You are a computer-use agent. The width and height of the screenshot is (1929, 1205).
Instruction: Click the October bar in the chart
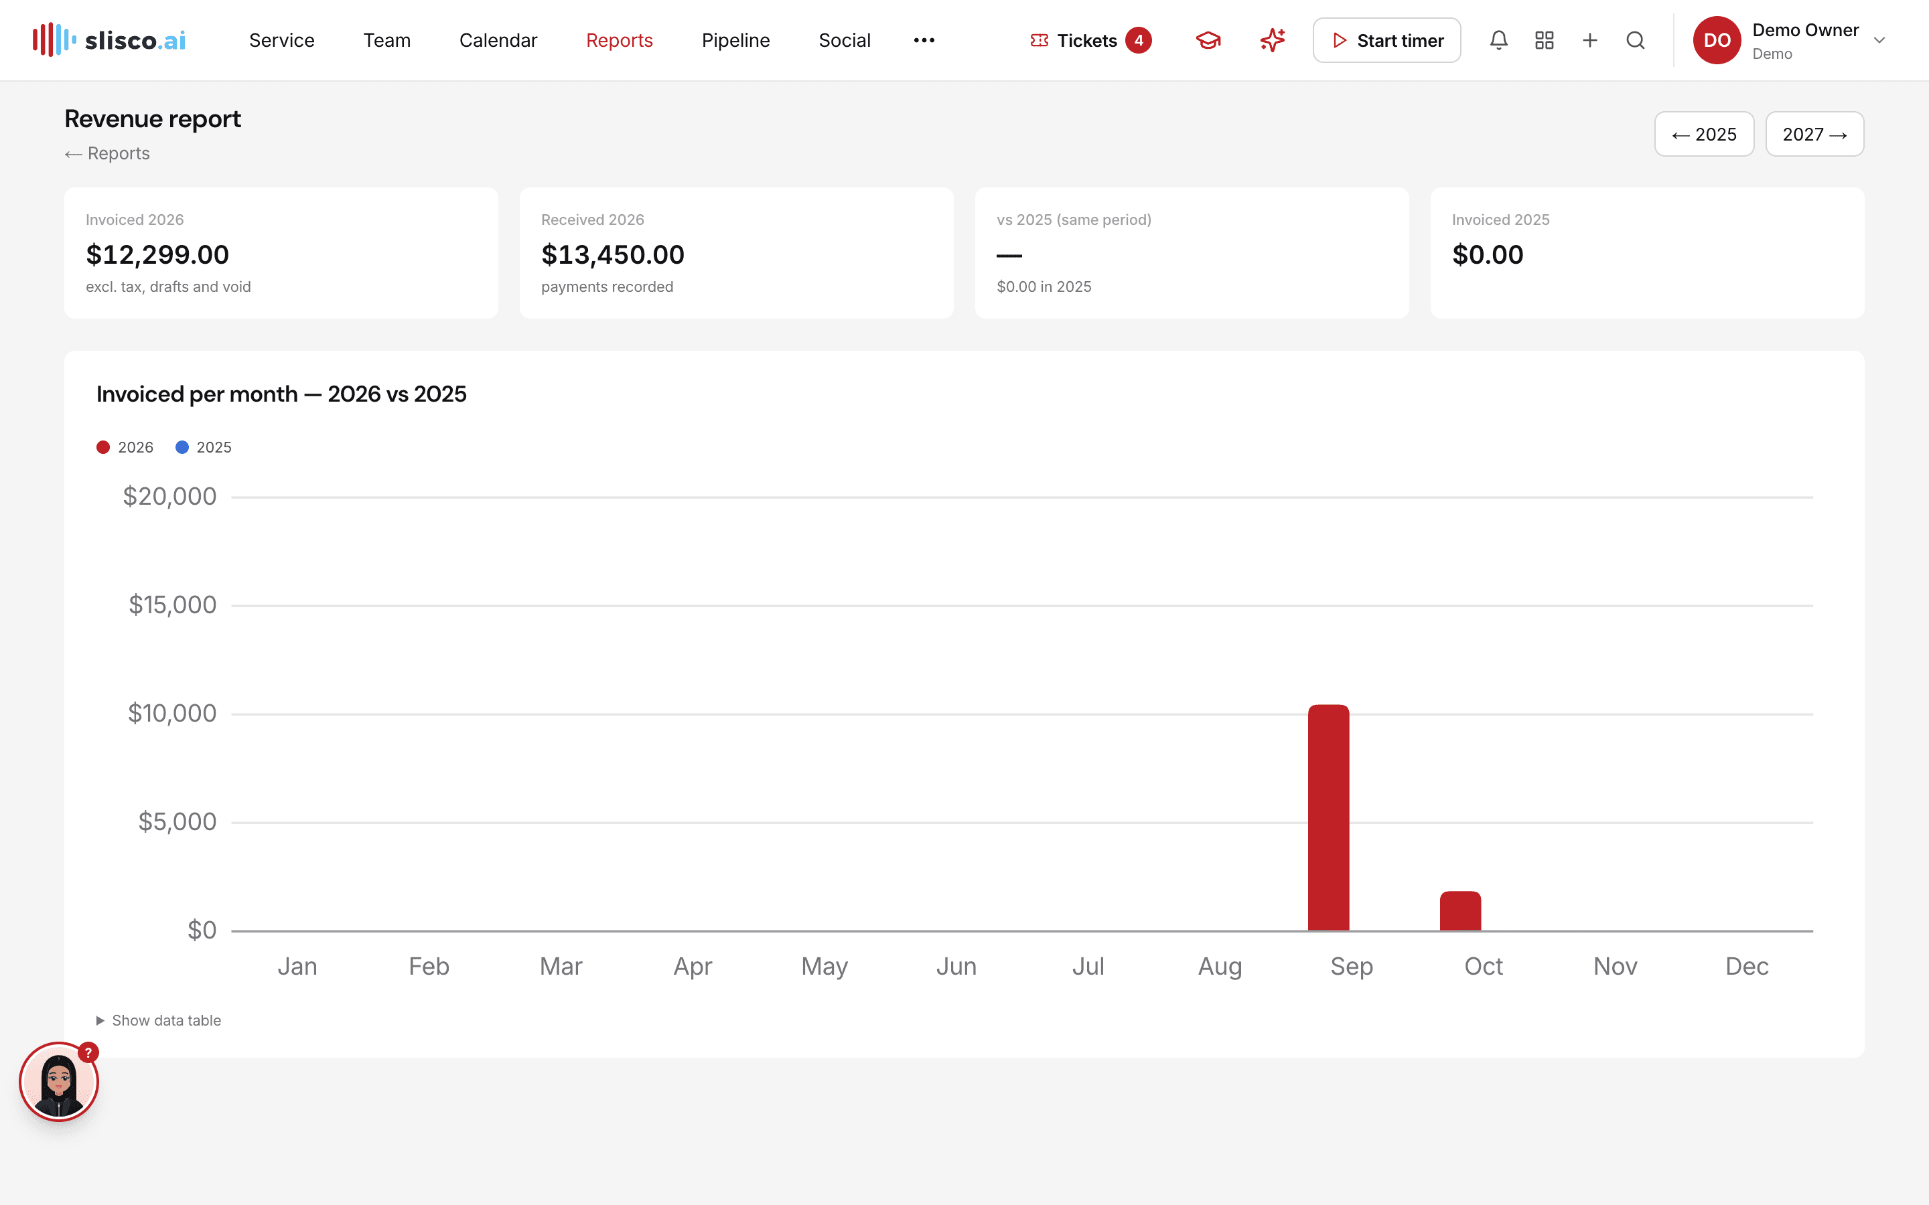coord(1460,910)
